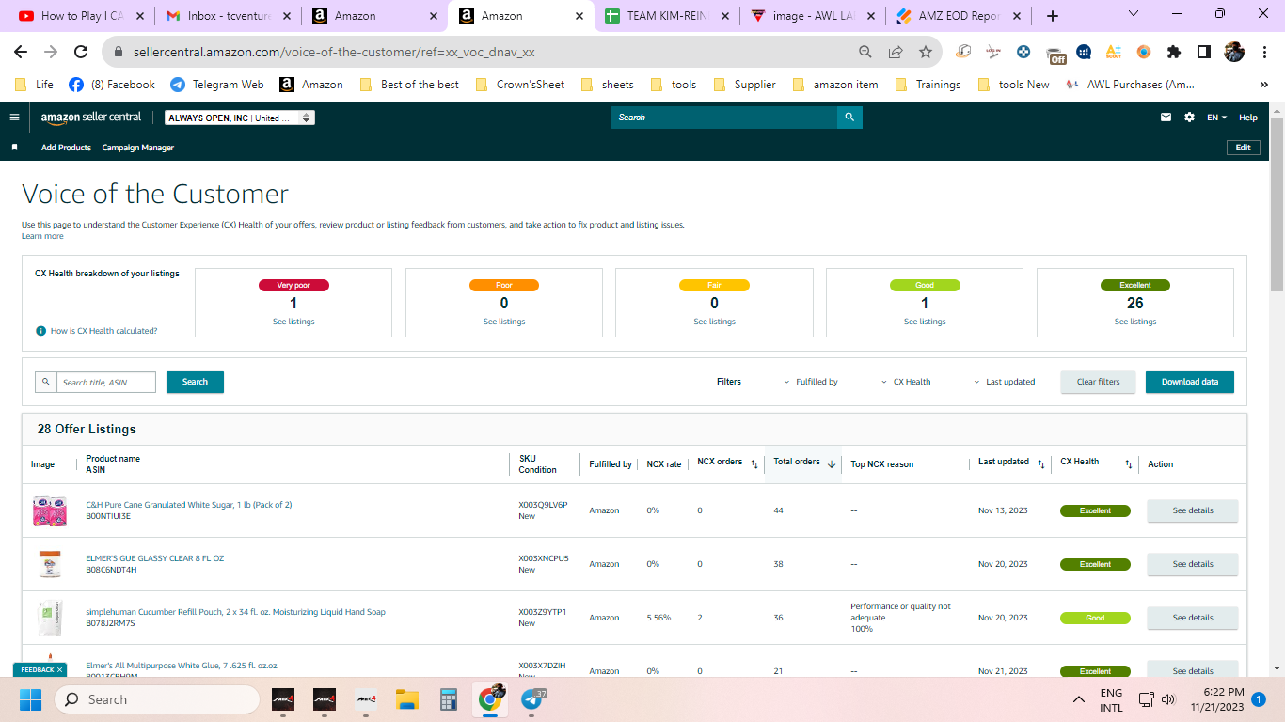Toggle the Chrome side panel
The width and height of the screenshot is (1285, 722).
click(x=1203, y=53)
